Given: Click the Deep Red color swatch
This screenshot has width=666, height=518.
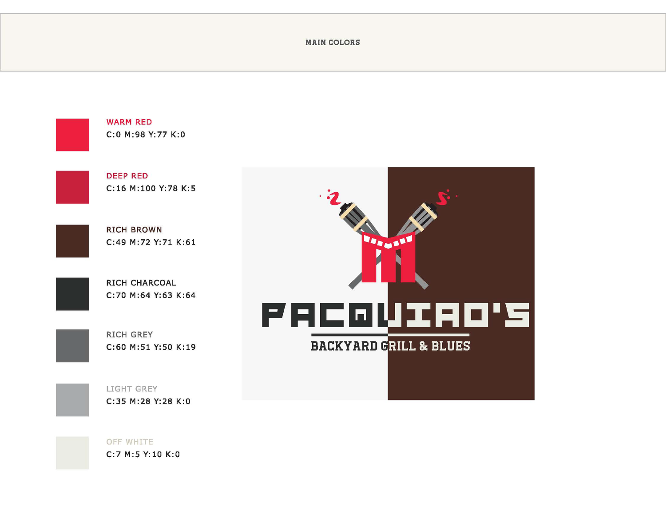Looking at the screenshot, I should pos(72,187).
